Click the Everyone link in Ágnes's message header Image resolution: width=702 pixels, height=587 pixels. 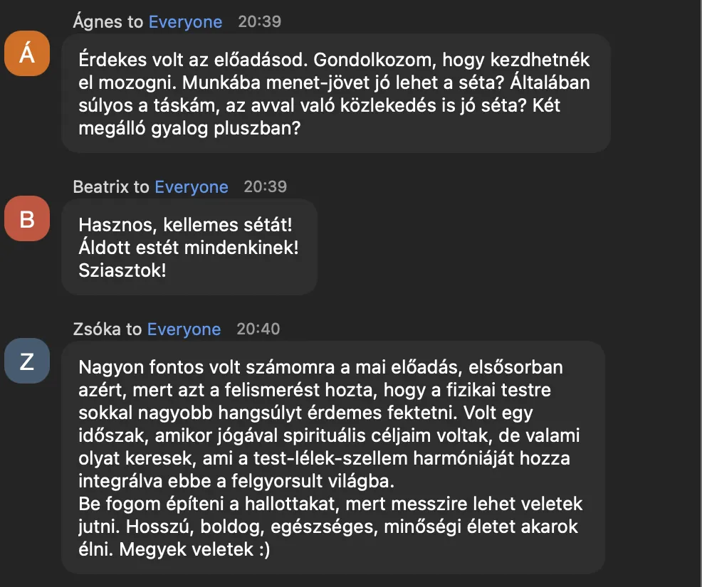(x=185, y=22)
